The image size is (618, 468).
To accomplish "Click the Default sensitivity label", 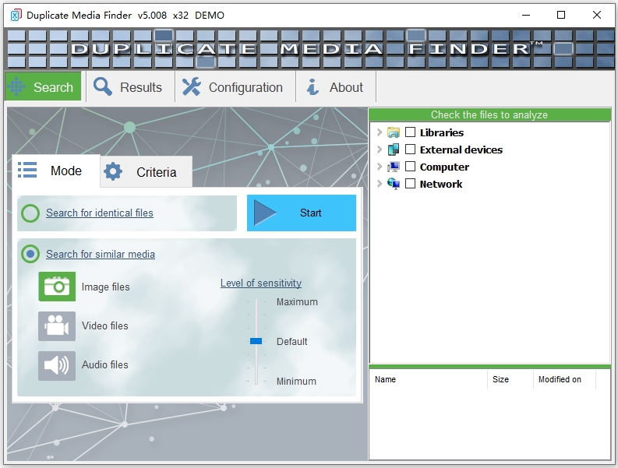I will tap(291, 342).
